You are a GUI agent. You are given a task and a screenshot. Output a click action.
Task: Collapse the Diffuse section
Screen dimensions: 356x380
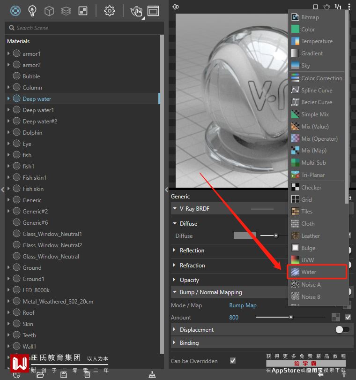(x=175, y=223)
